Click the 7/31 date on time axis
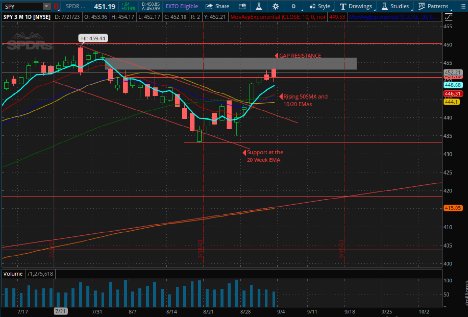Screen dimensions: 468x317 [x=97, y=312]
